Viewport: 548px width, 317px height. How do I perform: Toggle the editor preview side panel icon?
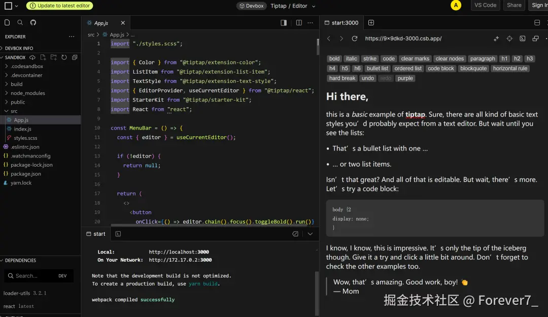pos(284,23)
